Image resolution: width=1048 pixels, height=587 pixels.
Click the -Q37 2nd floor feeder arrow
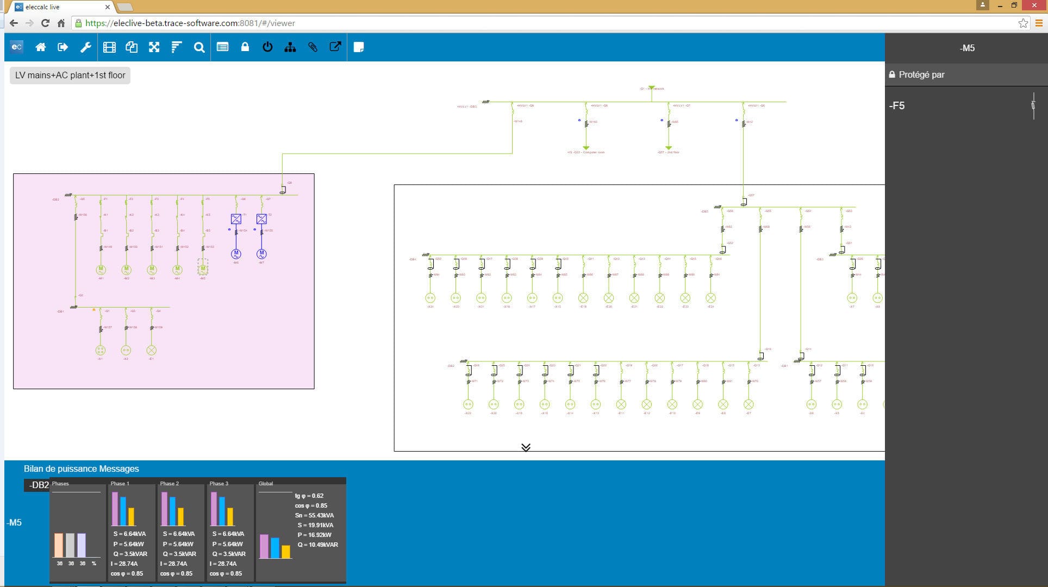click(x=669, y=148)
